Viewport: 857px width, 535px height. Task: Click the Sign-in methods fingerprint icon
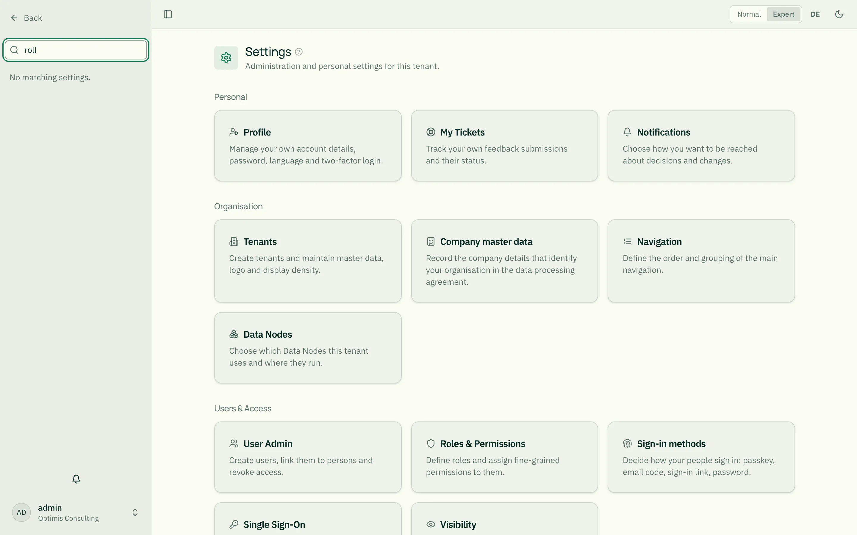[x=627, y=444]
